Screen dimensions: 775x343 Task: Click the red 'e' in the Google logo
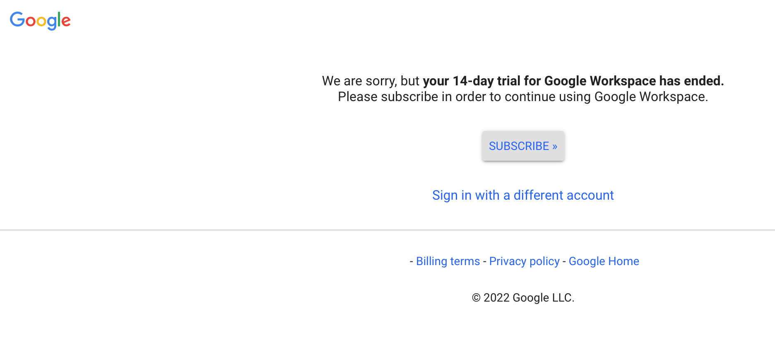66,22
